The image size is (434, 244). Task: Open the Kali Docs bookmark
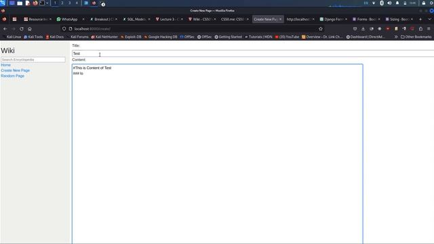(55, 37)
